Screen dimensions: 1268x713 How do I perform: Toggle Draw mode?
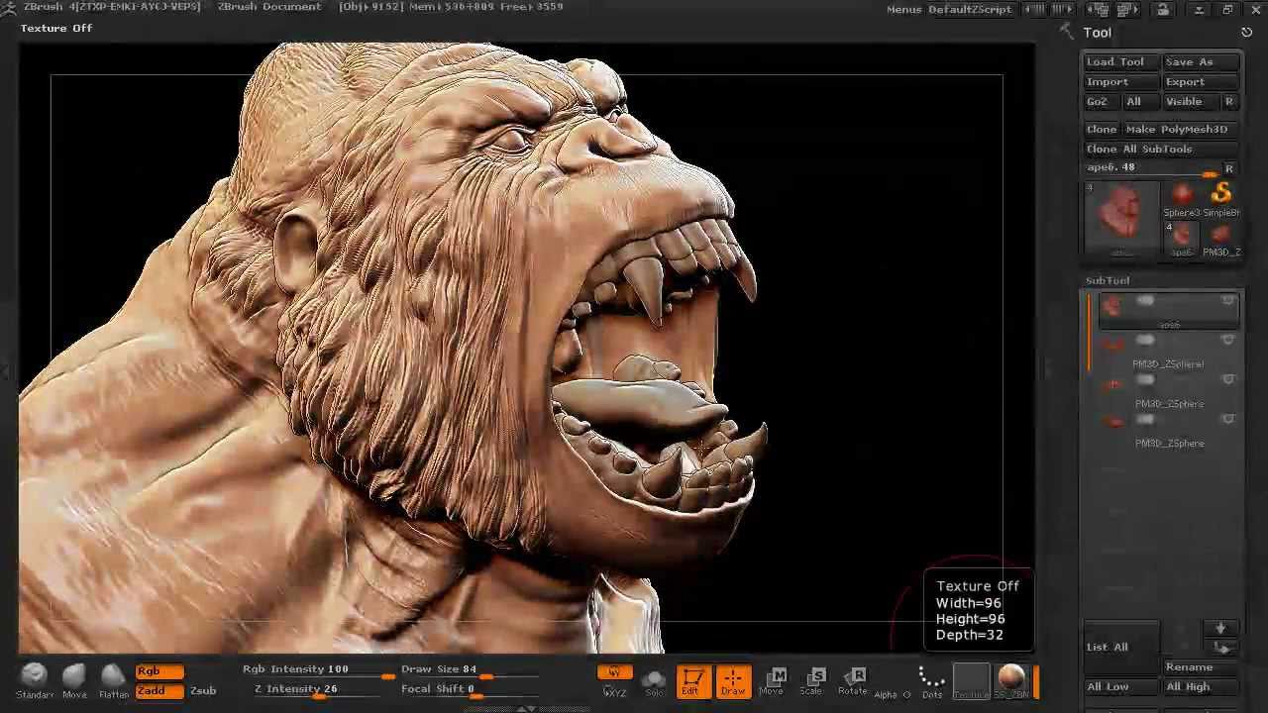(733, 679)
